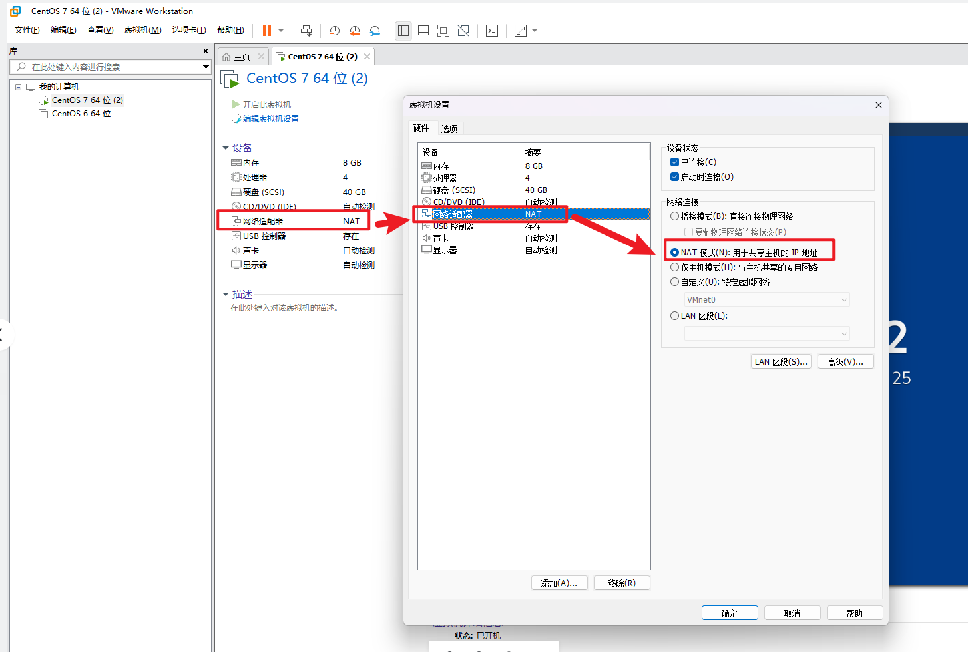Viewport: 968px width, 652px height.
Task: Show the thumbnail bar
Action: pyautogui.click(x=423, y=30)
